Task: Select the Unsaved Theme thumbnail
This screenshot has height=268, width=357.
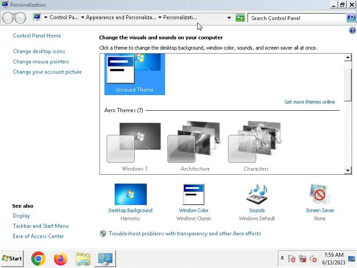Action: (x=135, y=74)
